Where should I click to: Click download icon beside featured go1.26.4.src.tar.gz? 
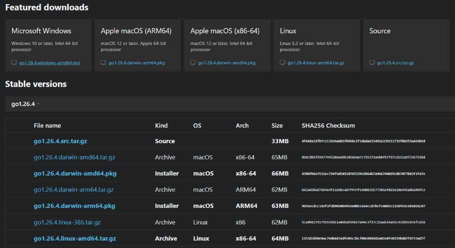(372, 62)
